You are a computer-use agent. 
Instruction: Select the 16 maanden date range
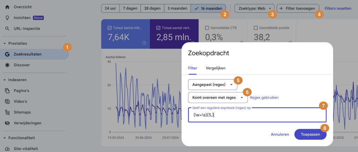point(208,9)
